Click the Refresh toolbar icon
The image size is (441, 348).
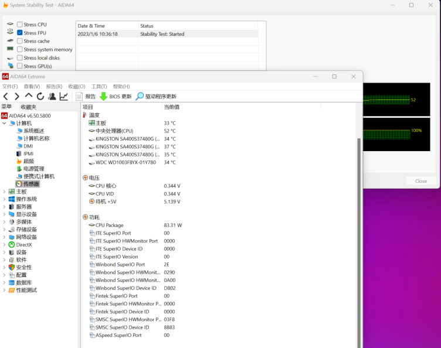(40, 97)
